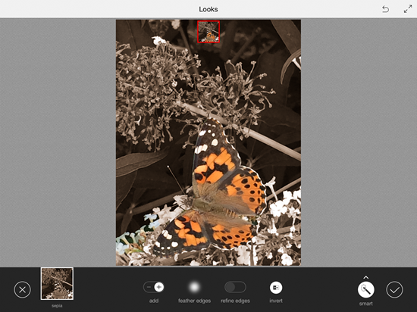Select the feather edges glow icon
The width and height of the screenshot is (417, 312).
194,287
